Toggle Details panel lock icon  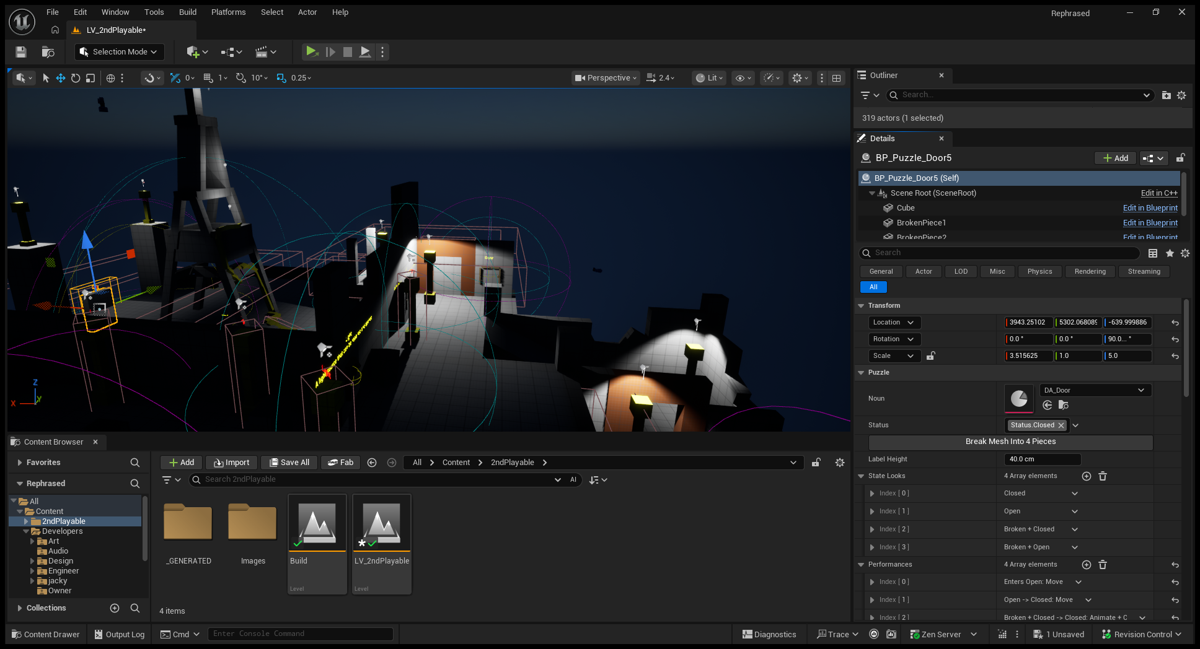pyautogui.click(x=1181, y=158)
